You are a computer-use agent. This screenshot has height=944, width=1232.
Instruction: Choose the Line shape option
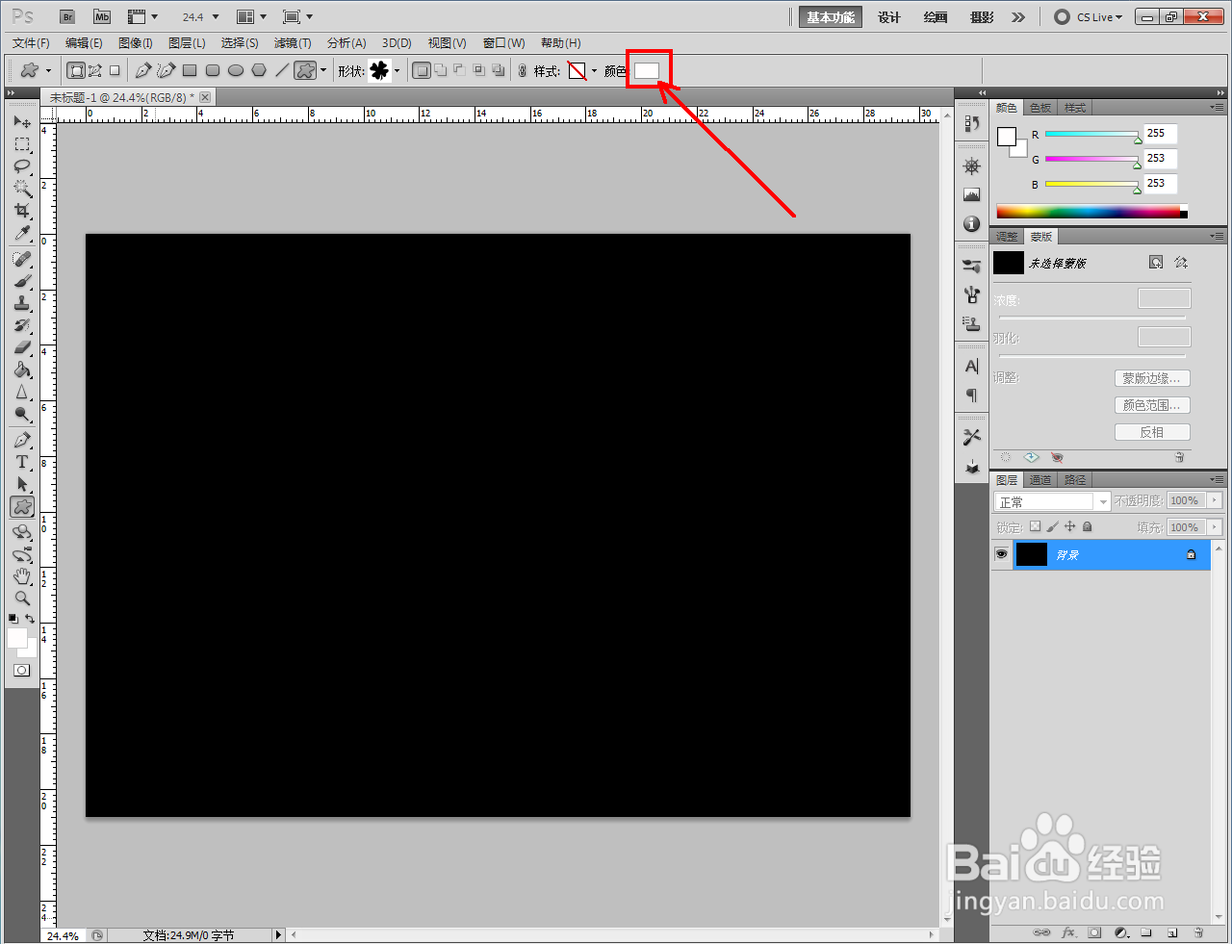click(282, 70)
